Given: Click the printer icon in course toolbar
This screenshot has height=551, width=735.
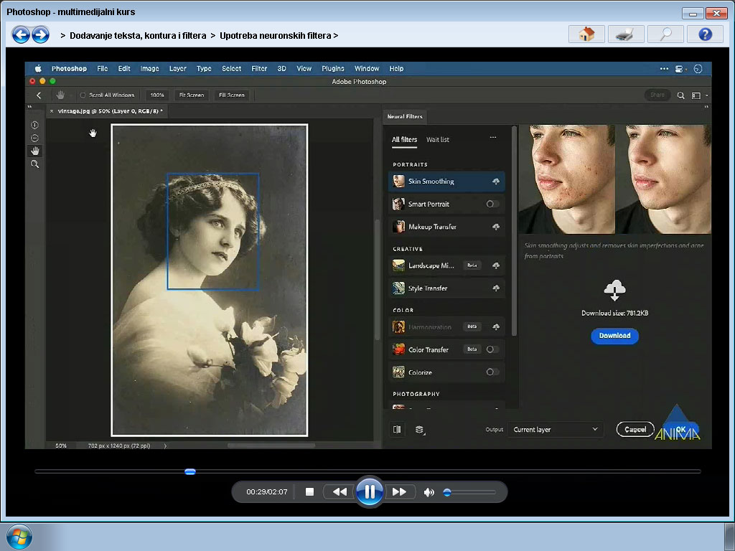Looking at the screenshot, I should [626, 34].
